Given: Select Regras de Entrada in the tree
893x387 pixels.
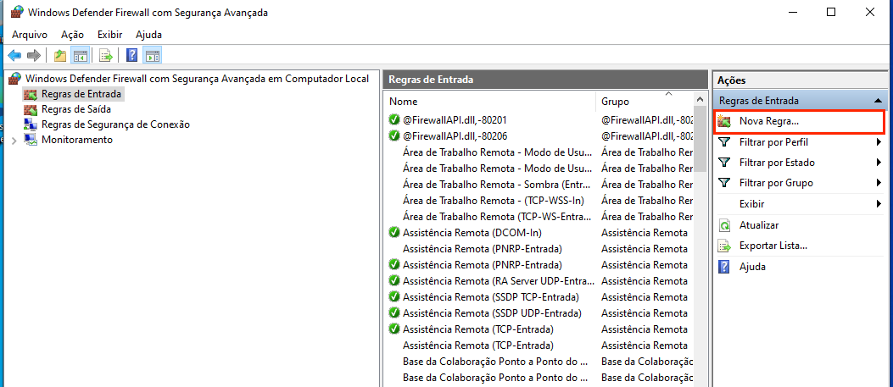Looking at the screenshot, I should 81,94.
